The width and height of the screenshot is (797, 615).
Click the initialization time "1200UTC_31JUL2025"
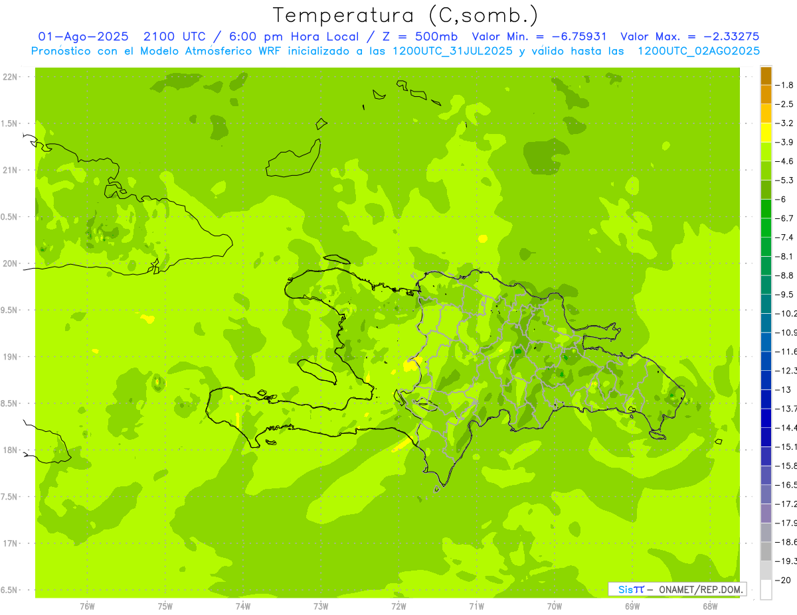(452, 51)
